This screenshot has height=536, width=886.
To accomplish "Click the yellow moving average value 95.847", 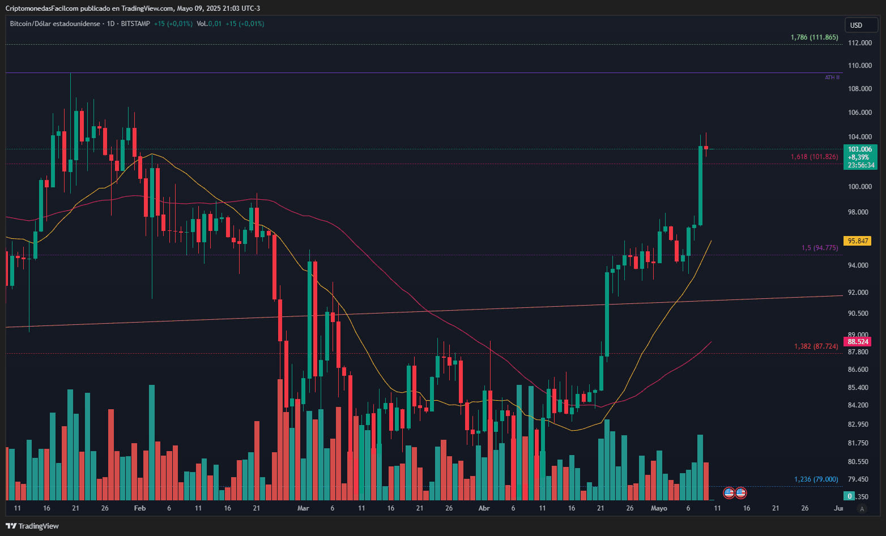I will 858,241.
